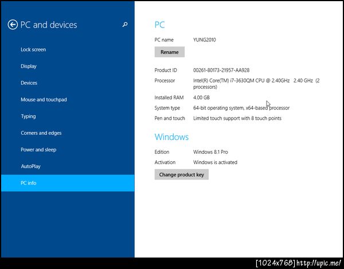Image resolution: width=344 pixels, height=269 pixels.
Task: Click the Product ID label
Action: [x=166, y=70]
